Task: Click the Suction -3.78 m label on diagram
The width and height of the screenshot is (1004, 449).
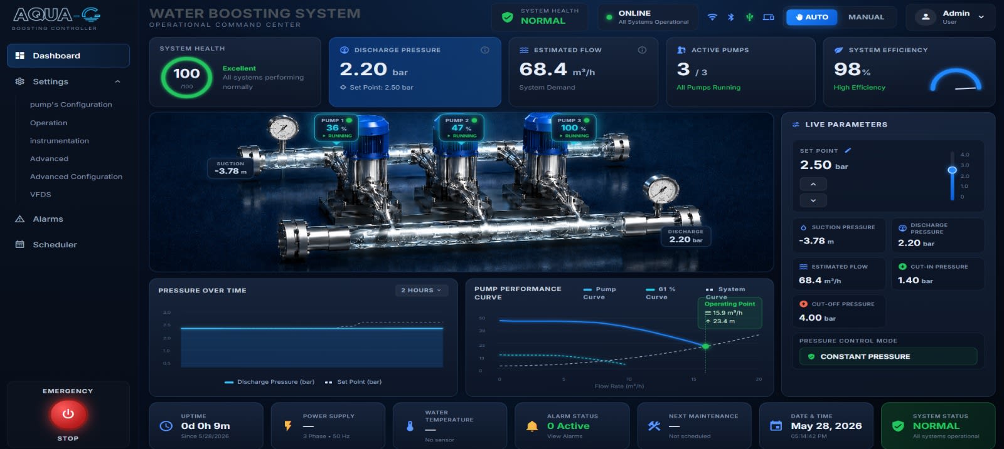Action: tap(230, 168)
